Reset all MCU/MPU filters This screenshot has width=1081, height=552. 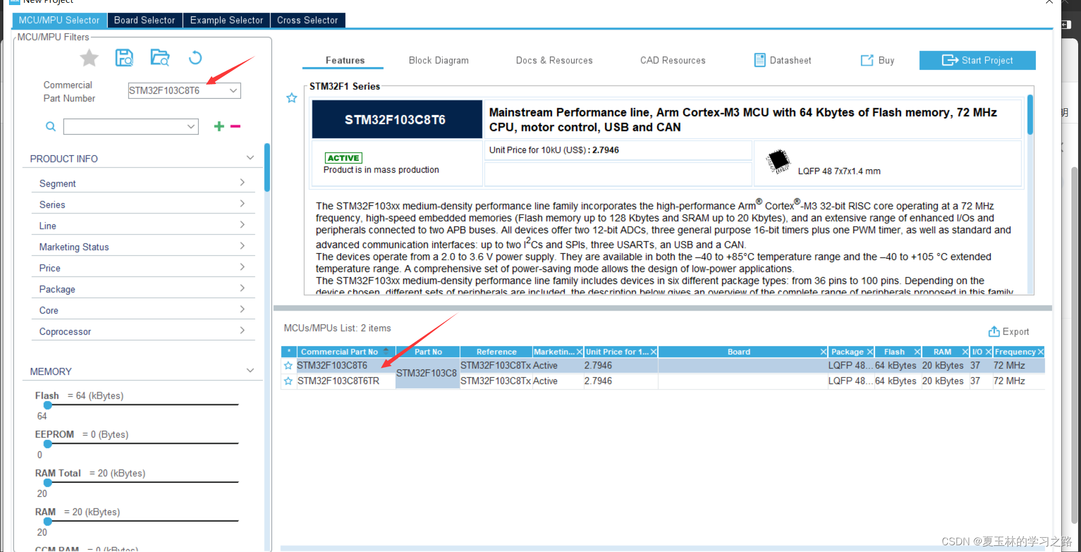pos(195,58)
